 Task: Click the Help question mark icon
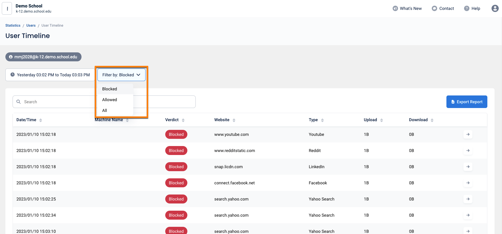click(x=467, y=8)
